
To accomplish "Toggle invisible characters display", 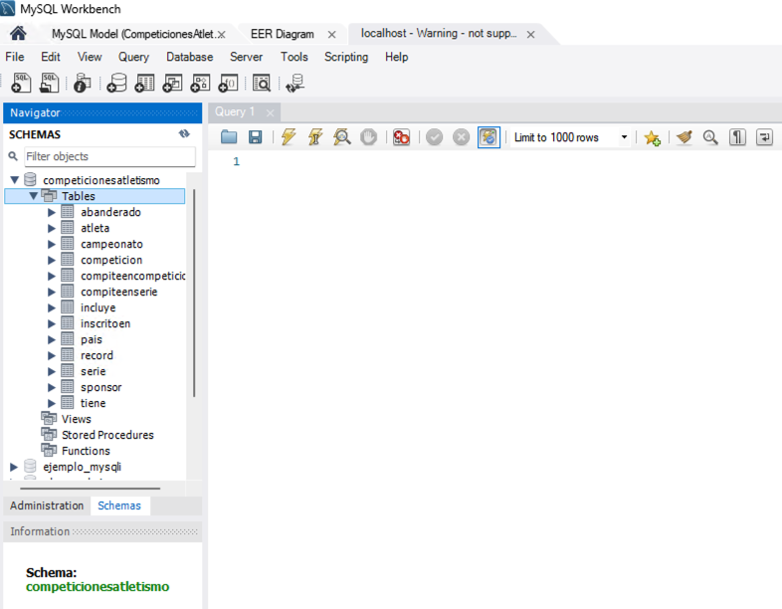I will (737, 136).
